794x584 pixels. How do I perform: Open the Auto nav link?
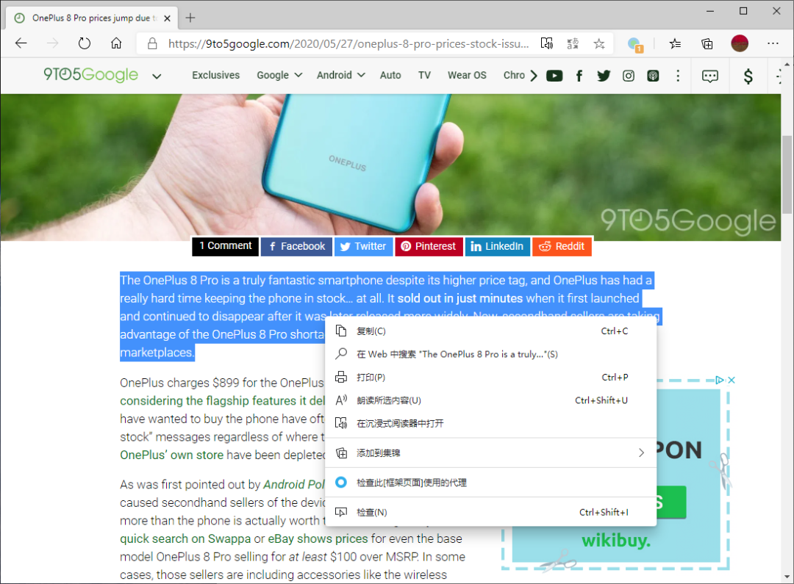point(390,76)
